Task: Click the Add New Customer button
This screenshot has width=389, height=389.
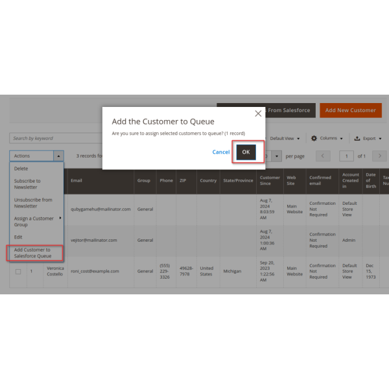Action: [x=350, y=110]
